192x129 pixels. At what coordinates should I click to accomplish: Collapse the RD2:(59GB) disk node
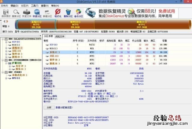pyautogui.click(x=3, y=72)
